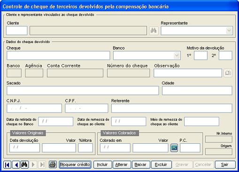
Task: Expand the Representante dropdown
Action: click(x=229, y=31)
